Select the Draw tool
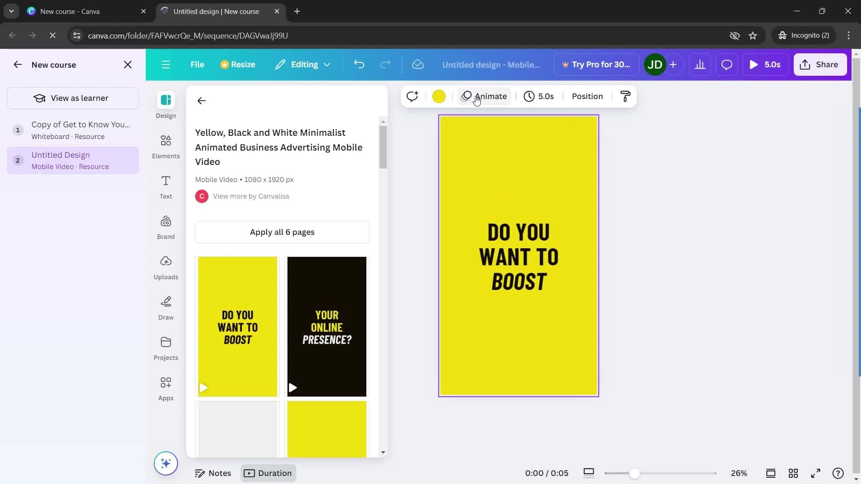Image resolution: width=861 pixels, height=484 pixels. (x=165, y=308)
